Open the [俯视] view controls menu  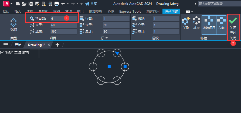[x=9, y=53]
